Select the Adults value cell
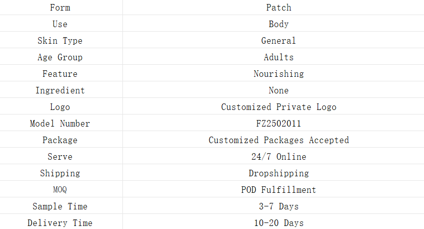Image resolution: width=424 pixels, height=229 pixels. [x=278, y=57]
